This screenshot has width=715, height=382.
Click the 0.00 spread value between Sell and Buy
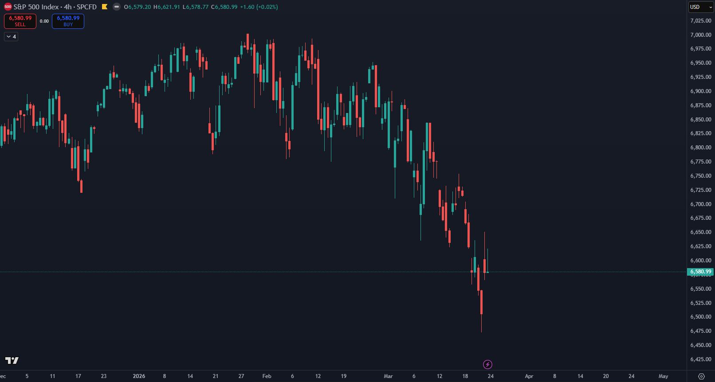44,21
